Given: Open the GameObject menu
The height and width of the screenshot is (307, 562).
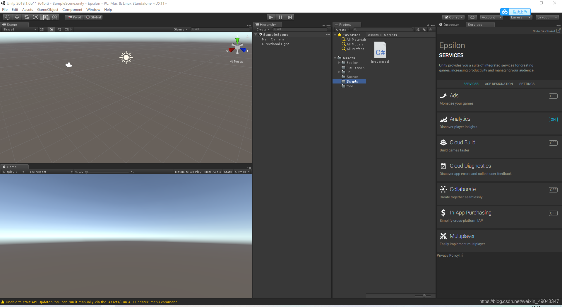Looking at the screenshot, I should click(x=48, y=10).
